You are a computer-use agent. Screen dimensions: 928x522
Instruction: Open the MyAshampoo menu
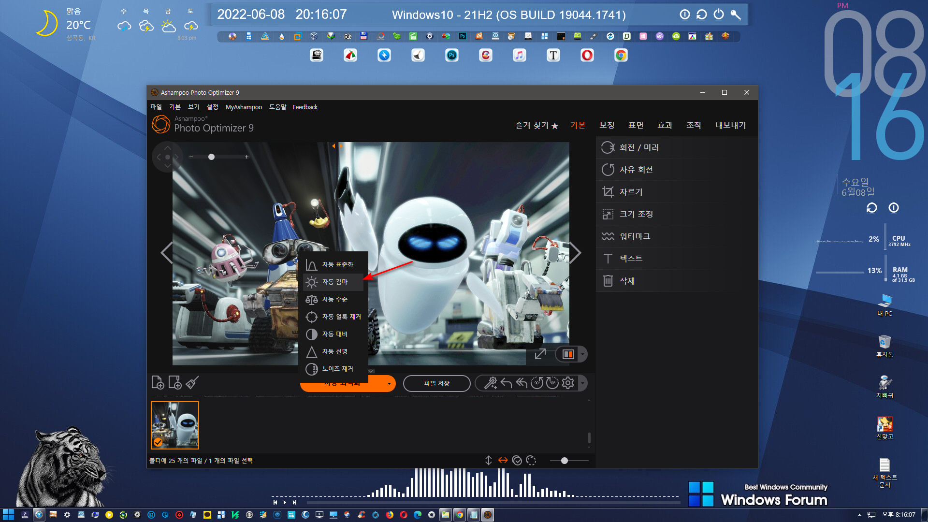pos(244,107)
